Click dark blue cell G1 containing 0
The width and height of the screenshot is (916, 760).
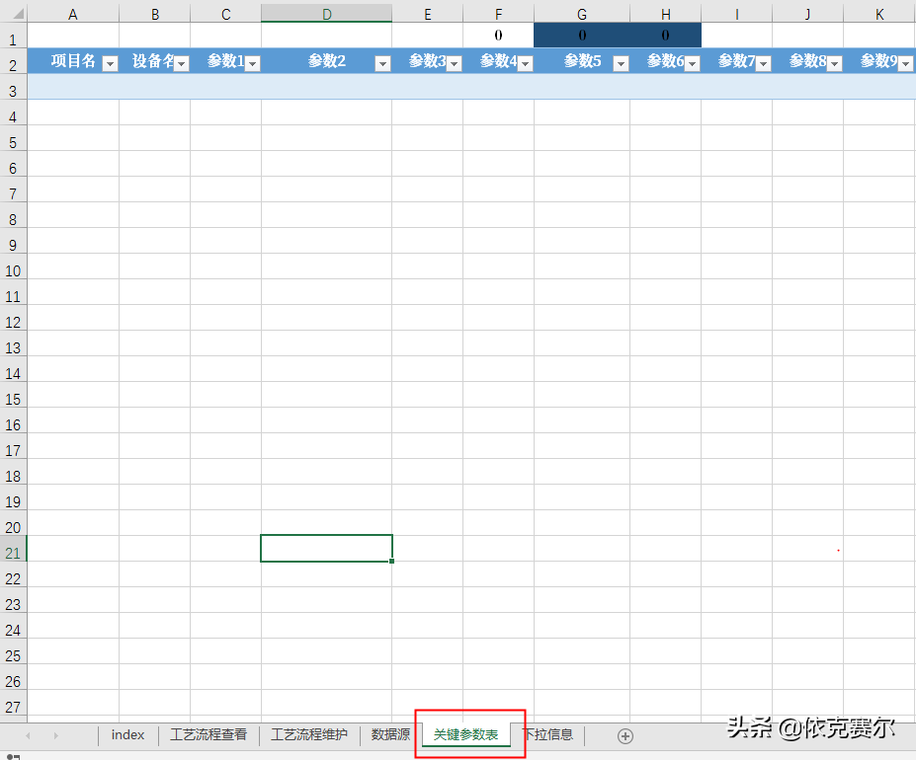point(582,35)
